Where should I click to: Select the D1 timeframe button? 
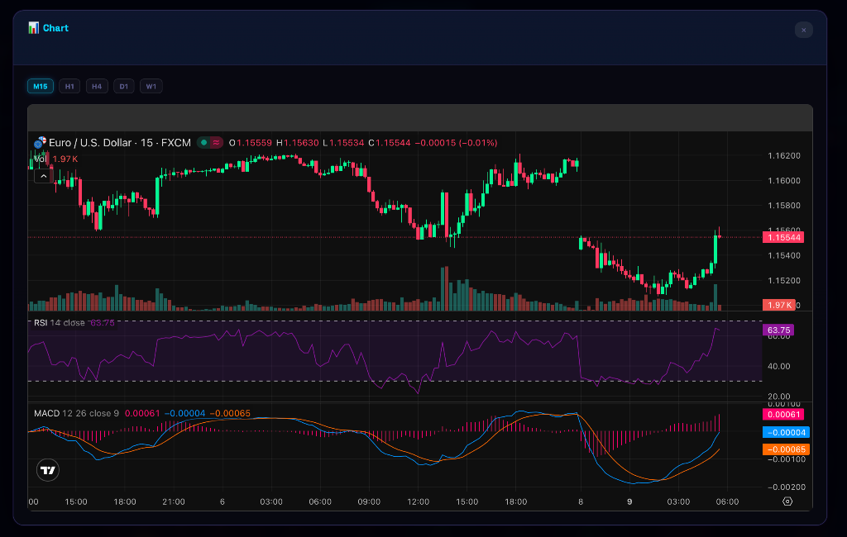[124, 86]
